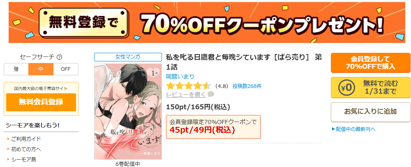This screenshot has width=411, height=167.
Task: Open author link 岡舘いまり
Action: [180, 77]
